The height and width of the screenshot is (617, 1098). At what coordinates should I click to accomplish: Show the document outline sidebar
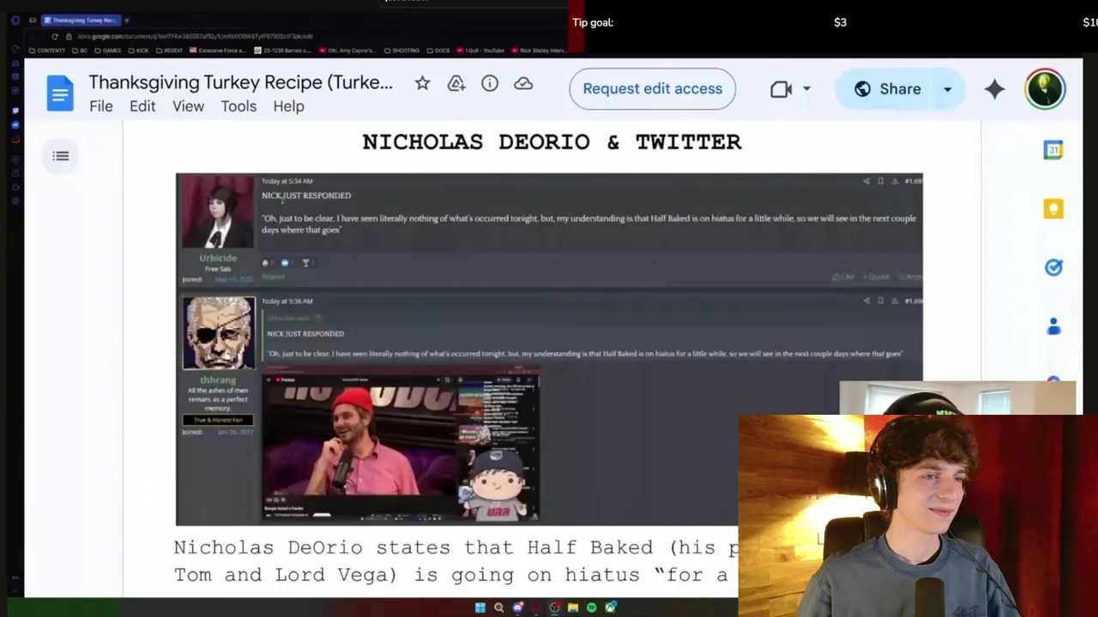click(61, 155)
